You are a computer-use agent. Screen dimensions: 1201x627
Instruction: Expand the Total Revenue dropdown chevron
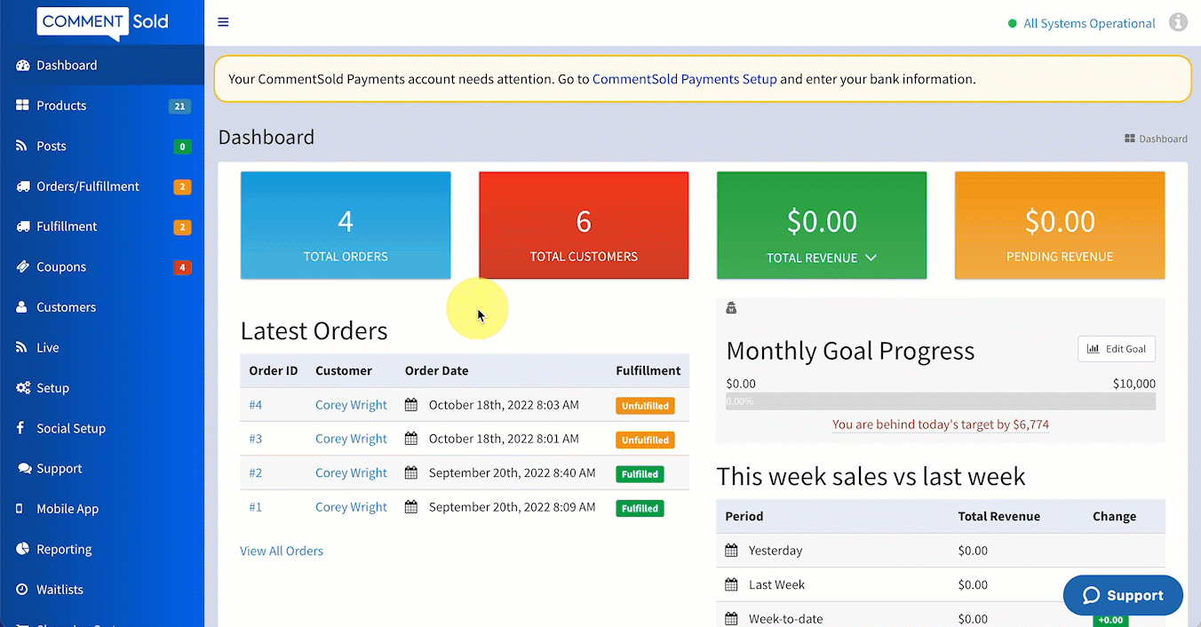click(871, 258)
